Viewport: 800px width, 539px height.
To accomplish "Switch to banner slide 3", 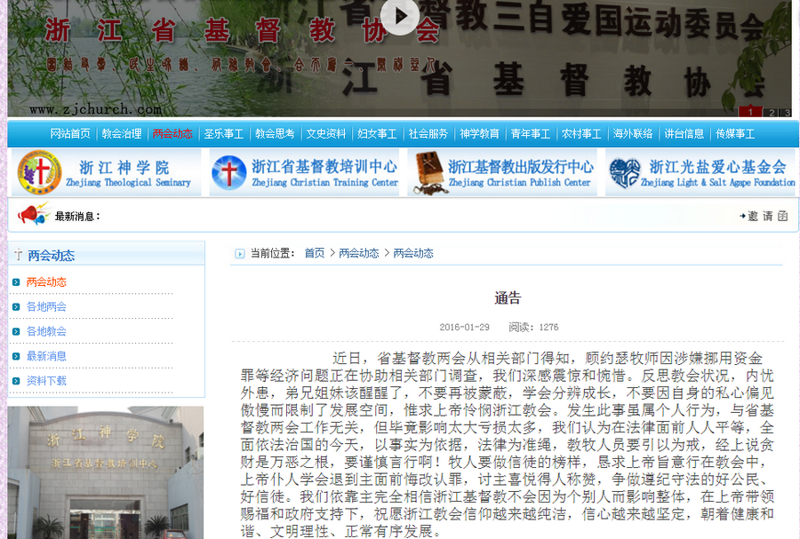I will (x=785, y=112).
